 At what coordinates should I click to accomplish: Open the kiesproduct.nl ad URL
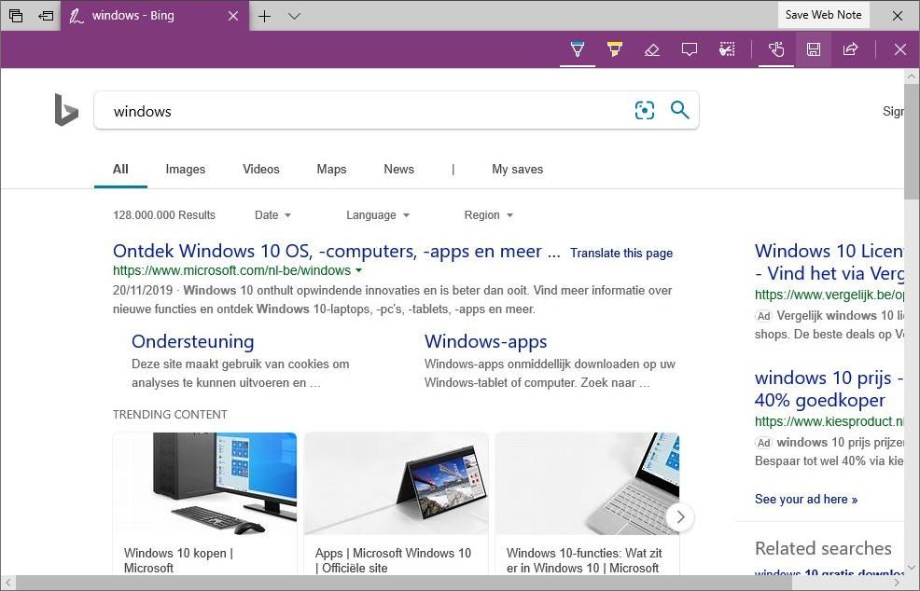pyautogui.click(x=829, y=421)
